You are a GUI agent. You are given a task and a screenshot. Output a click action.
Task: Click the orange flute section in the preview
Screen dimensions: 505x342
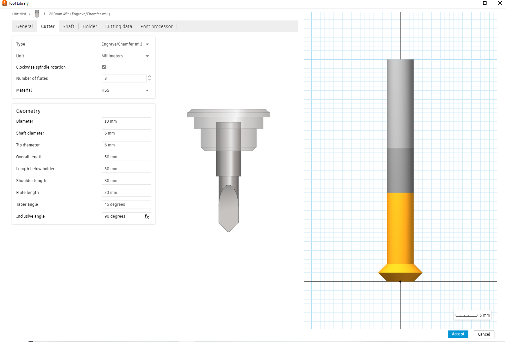(x=400, y=237)
